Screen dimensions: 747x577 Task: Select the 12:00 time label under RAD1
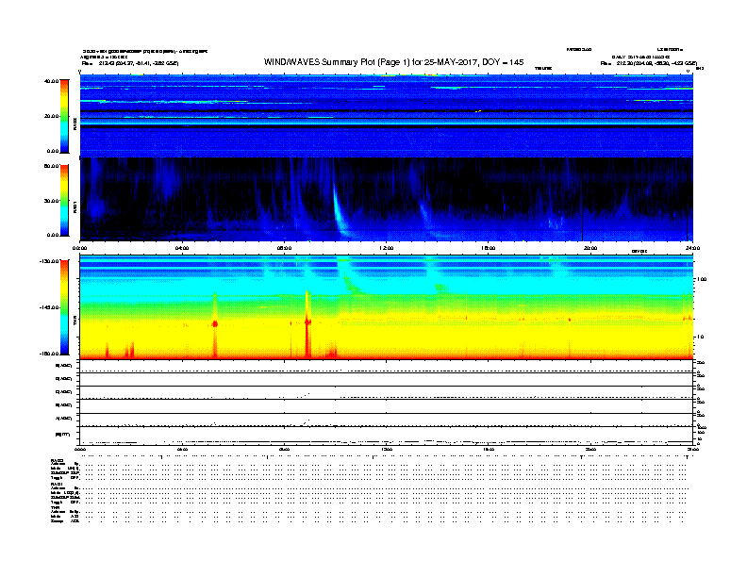pos(386,248)
